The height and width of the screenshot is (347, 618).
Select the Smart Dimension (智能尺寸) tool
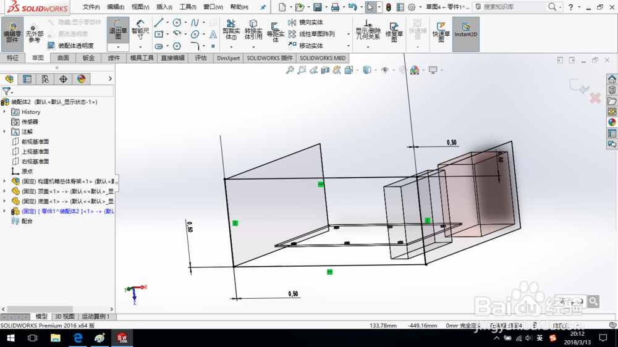coord(140,31)
